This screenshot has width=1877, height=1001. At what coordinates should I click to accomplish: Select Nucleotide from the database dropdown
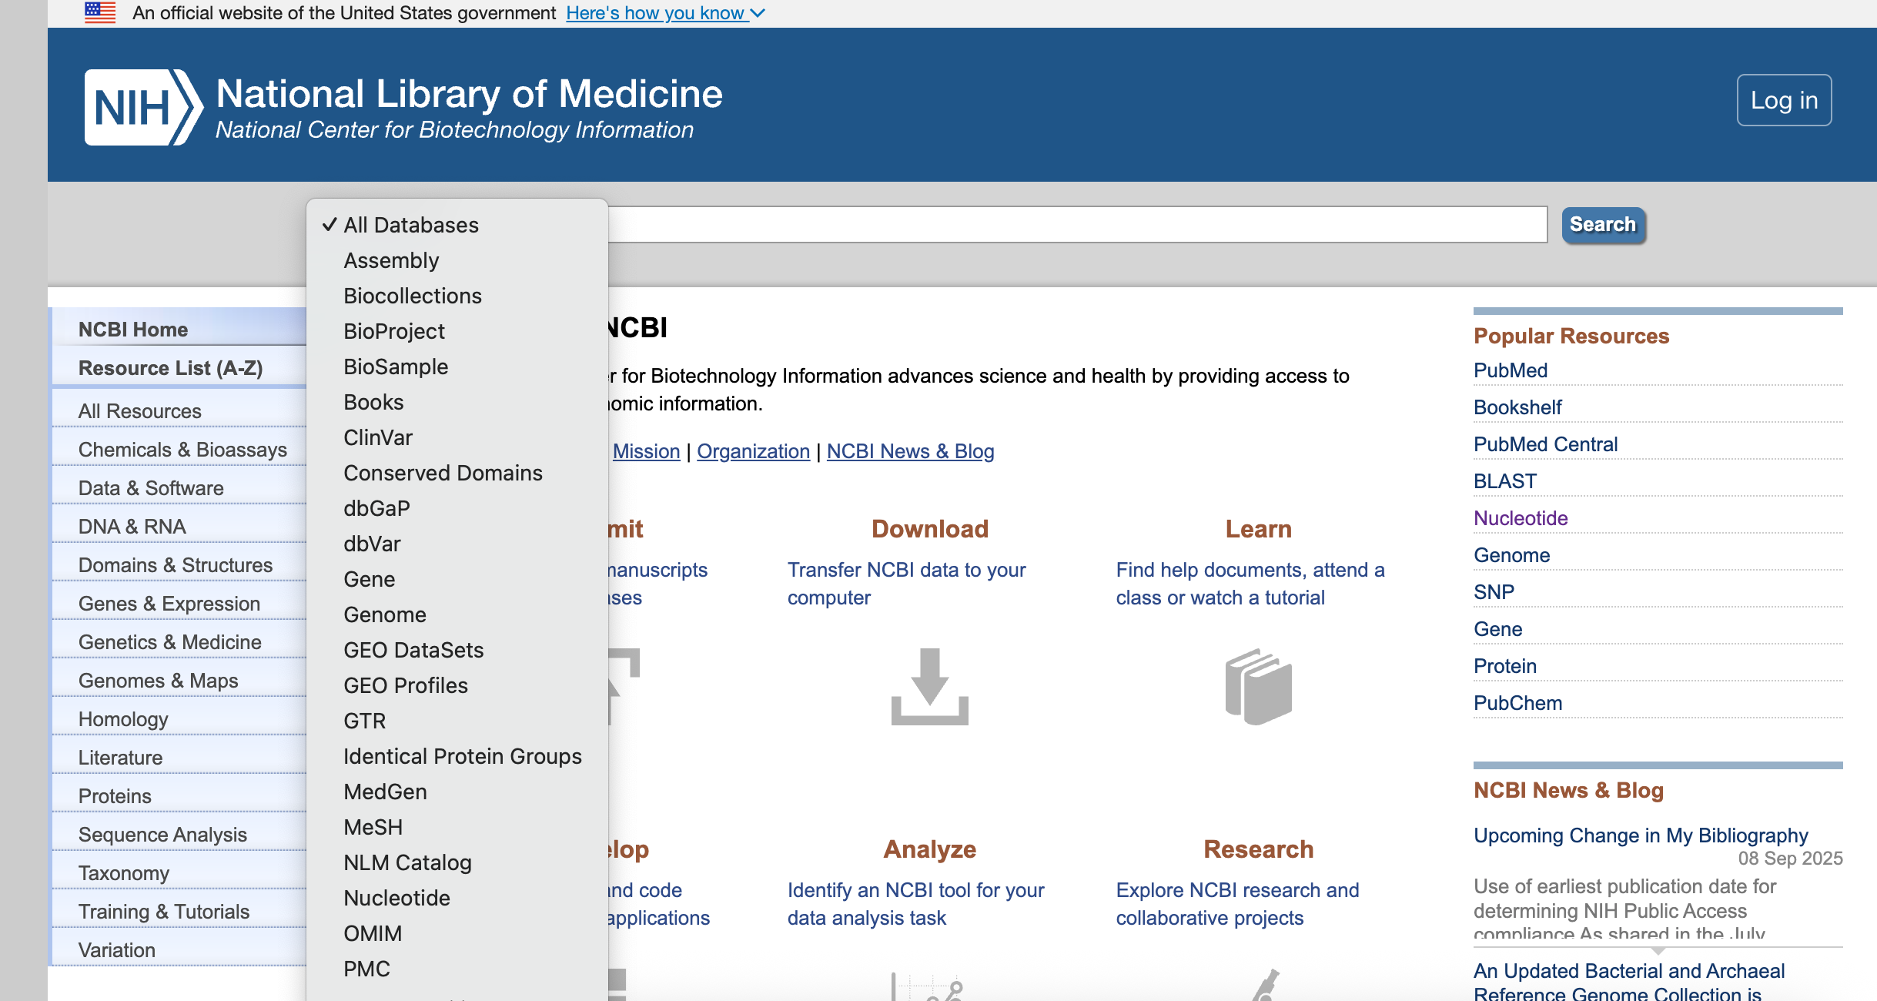pyautogui.click(x=397, y=898)
